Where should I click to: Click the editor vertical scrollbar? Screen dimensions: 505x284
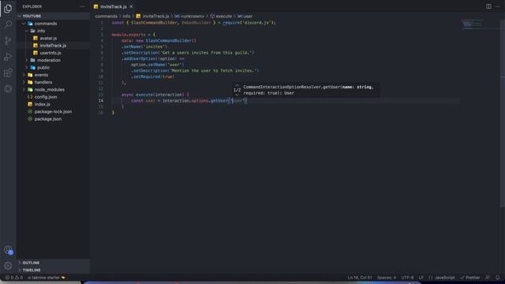click(503, 113)
